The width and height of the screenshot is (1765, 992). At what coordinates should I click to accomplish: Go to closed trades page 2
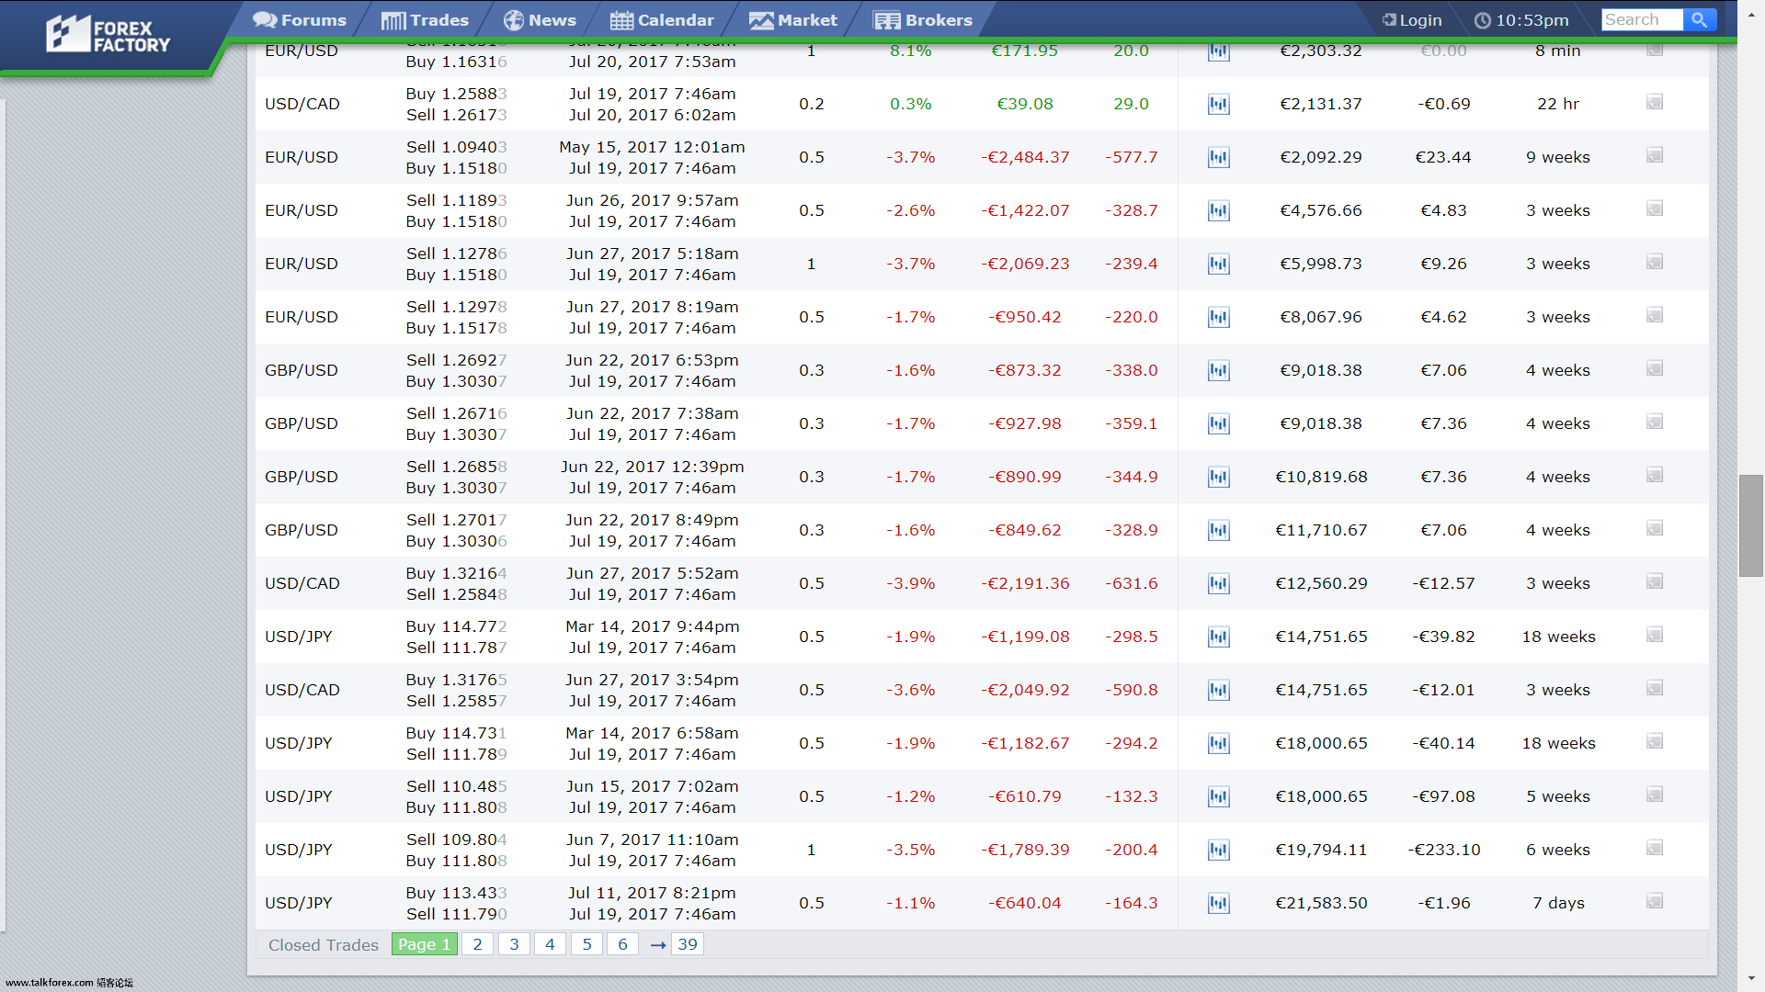477,944
